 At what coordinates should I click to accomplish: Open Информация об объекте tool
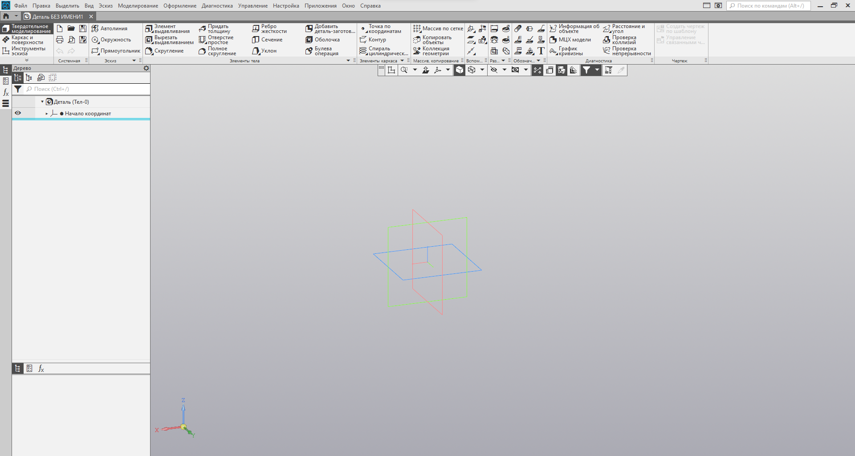tap(574, 28)
